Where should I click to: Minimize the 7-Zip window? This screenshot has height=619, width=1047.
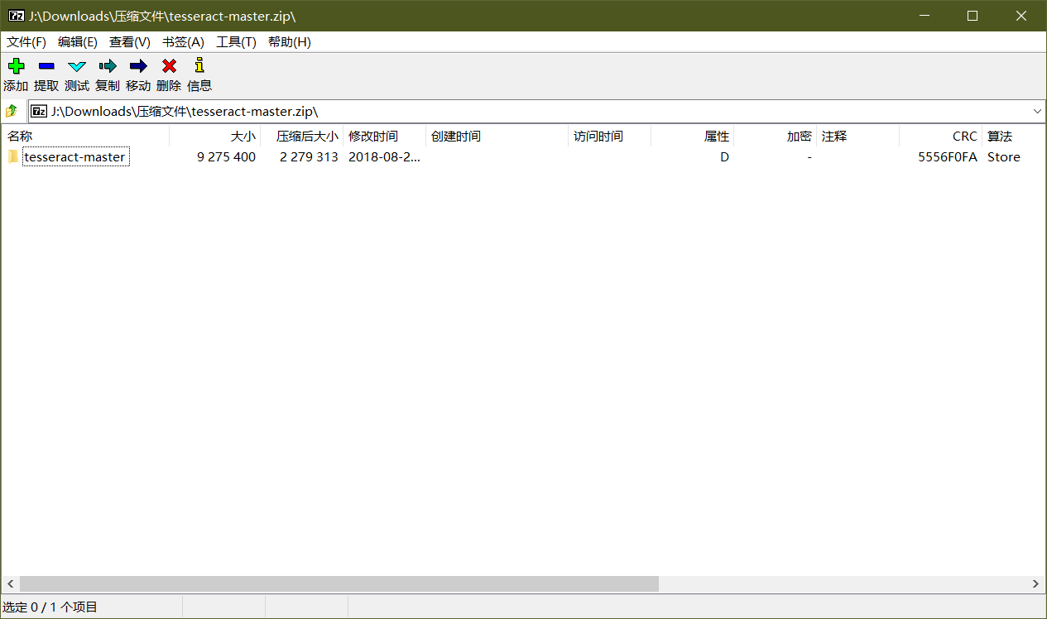(x=925, y=16)
